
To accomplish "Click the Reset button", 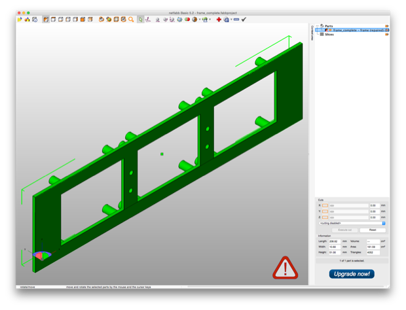I will [373, 230].
